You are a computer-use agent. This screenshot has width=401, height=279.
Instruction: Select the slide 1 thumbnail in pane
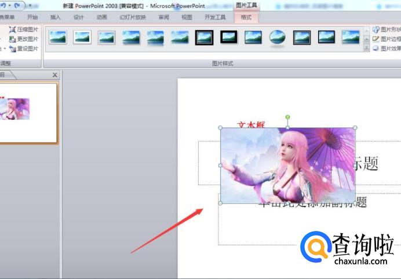(x=28, y=113)
